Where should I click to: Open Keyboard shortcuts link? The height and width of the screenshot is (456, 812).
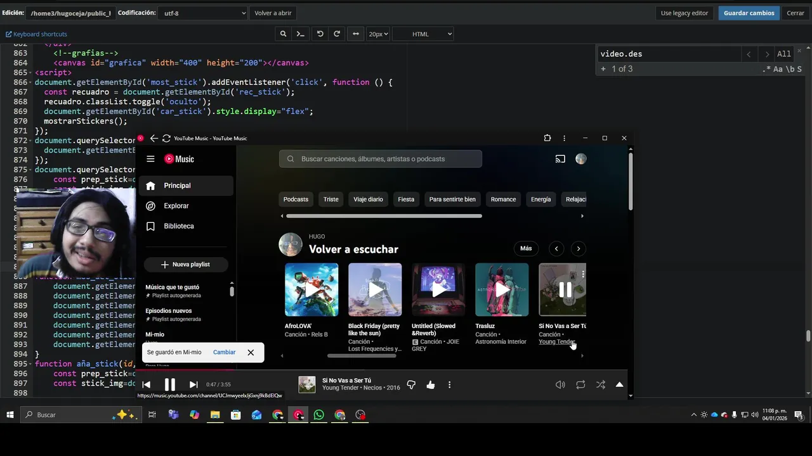[x=36, y=34]
